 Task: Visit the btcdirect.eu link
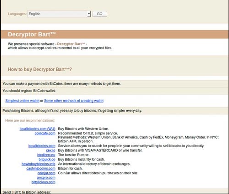click(x=46, y=155)
